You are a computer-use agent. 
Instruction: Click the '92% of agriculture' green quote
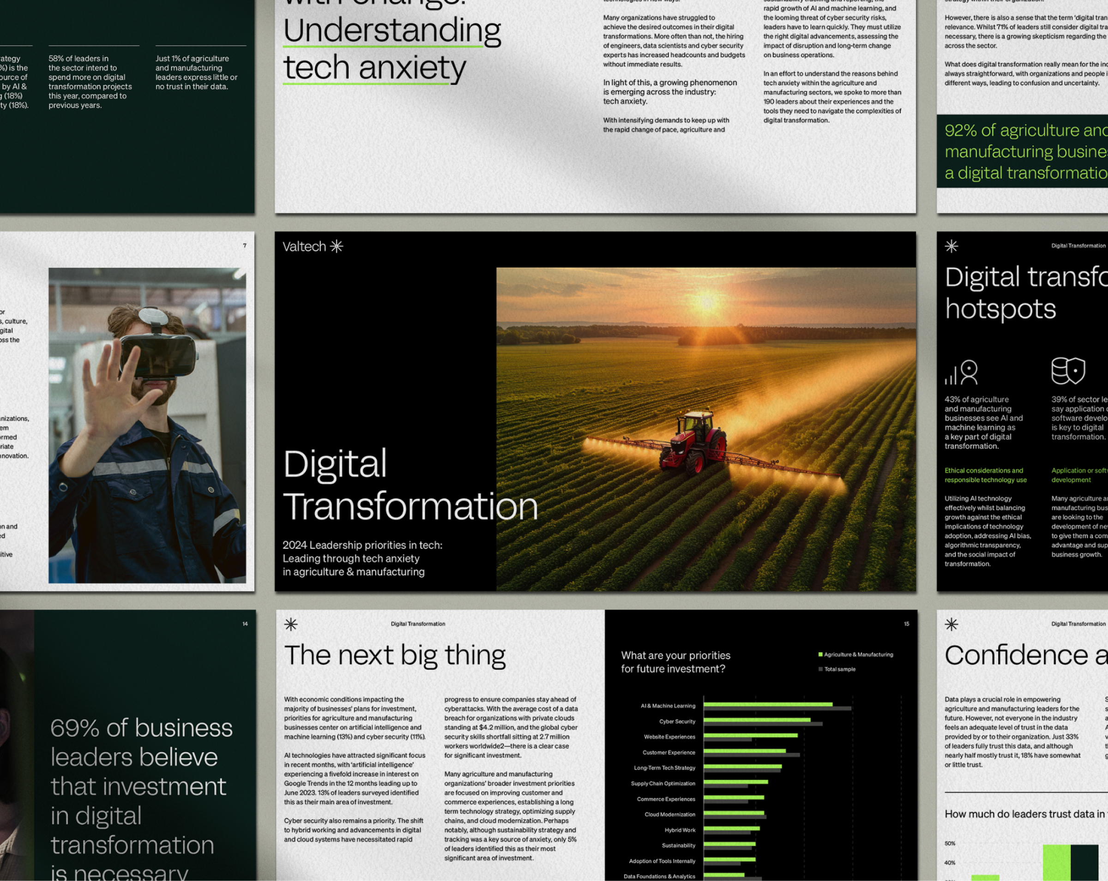click(x=1026, y=151)
